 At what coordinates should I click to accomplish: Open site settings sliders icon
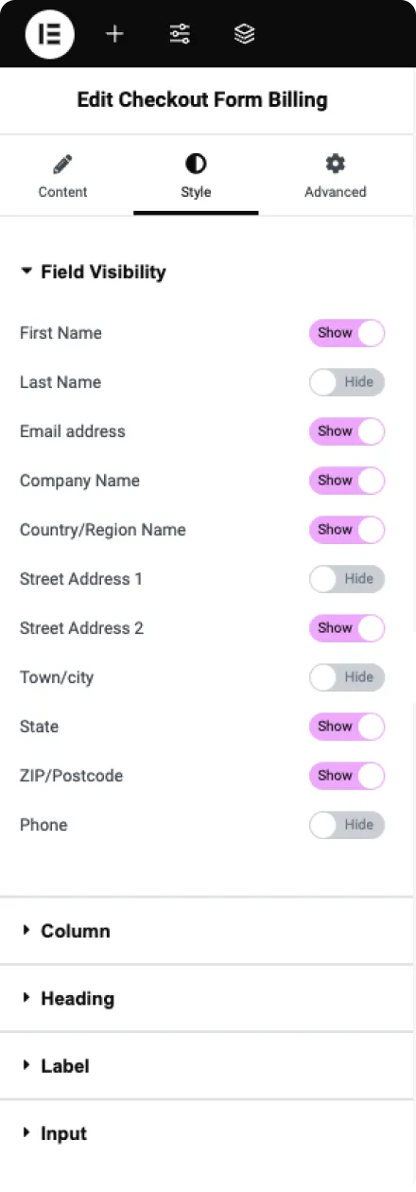tap(180, 34)
